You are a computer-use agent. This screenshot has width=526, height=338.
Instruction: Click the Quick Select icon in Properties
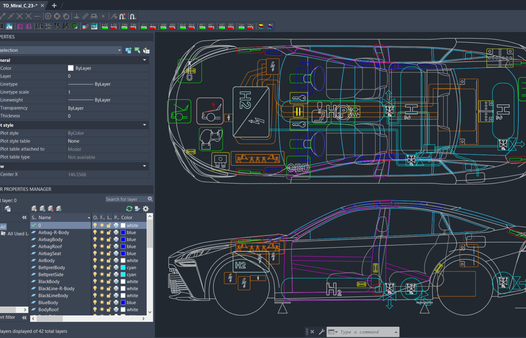tap(146, 50)
